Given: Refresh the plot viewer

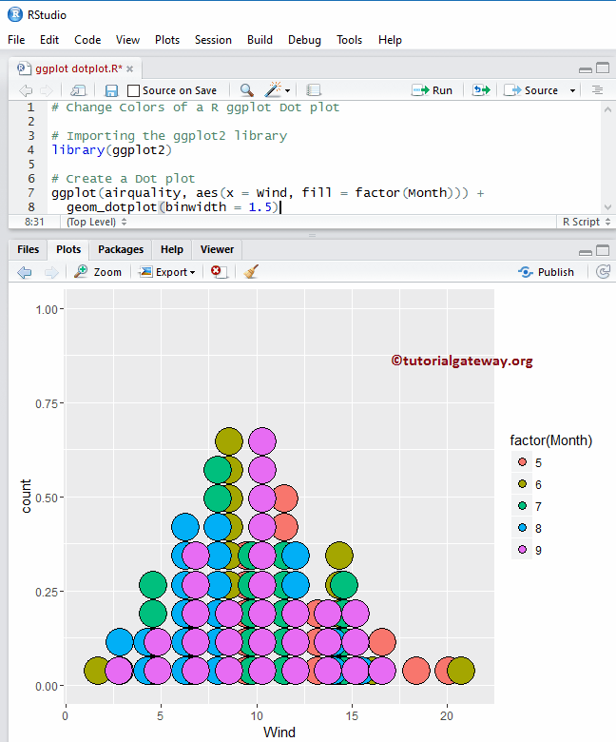Looking at the screenshot, I should tap(603, 271).
